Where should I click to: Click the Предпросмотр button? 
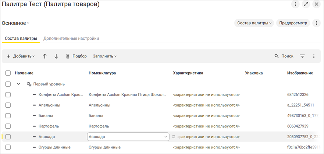293,23
